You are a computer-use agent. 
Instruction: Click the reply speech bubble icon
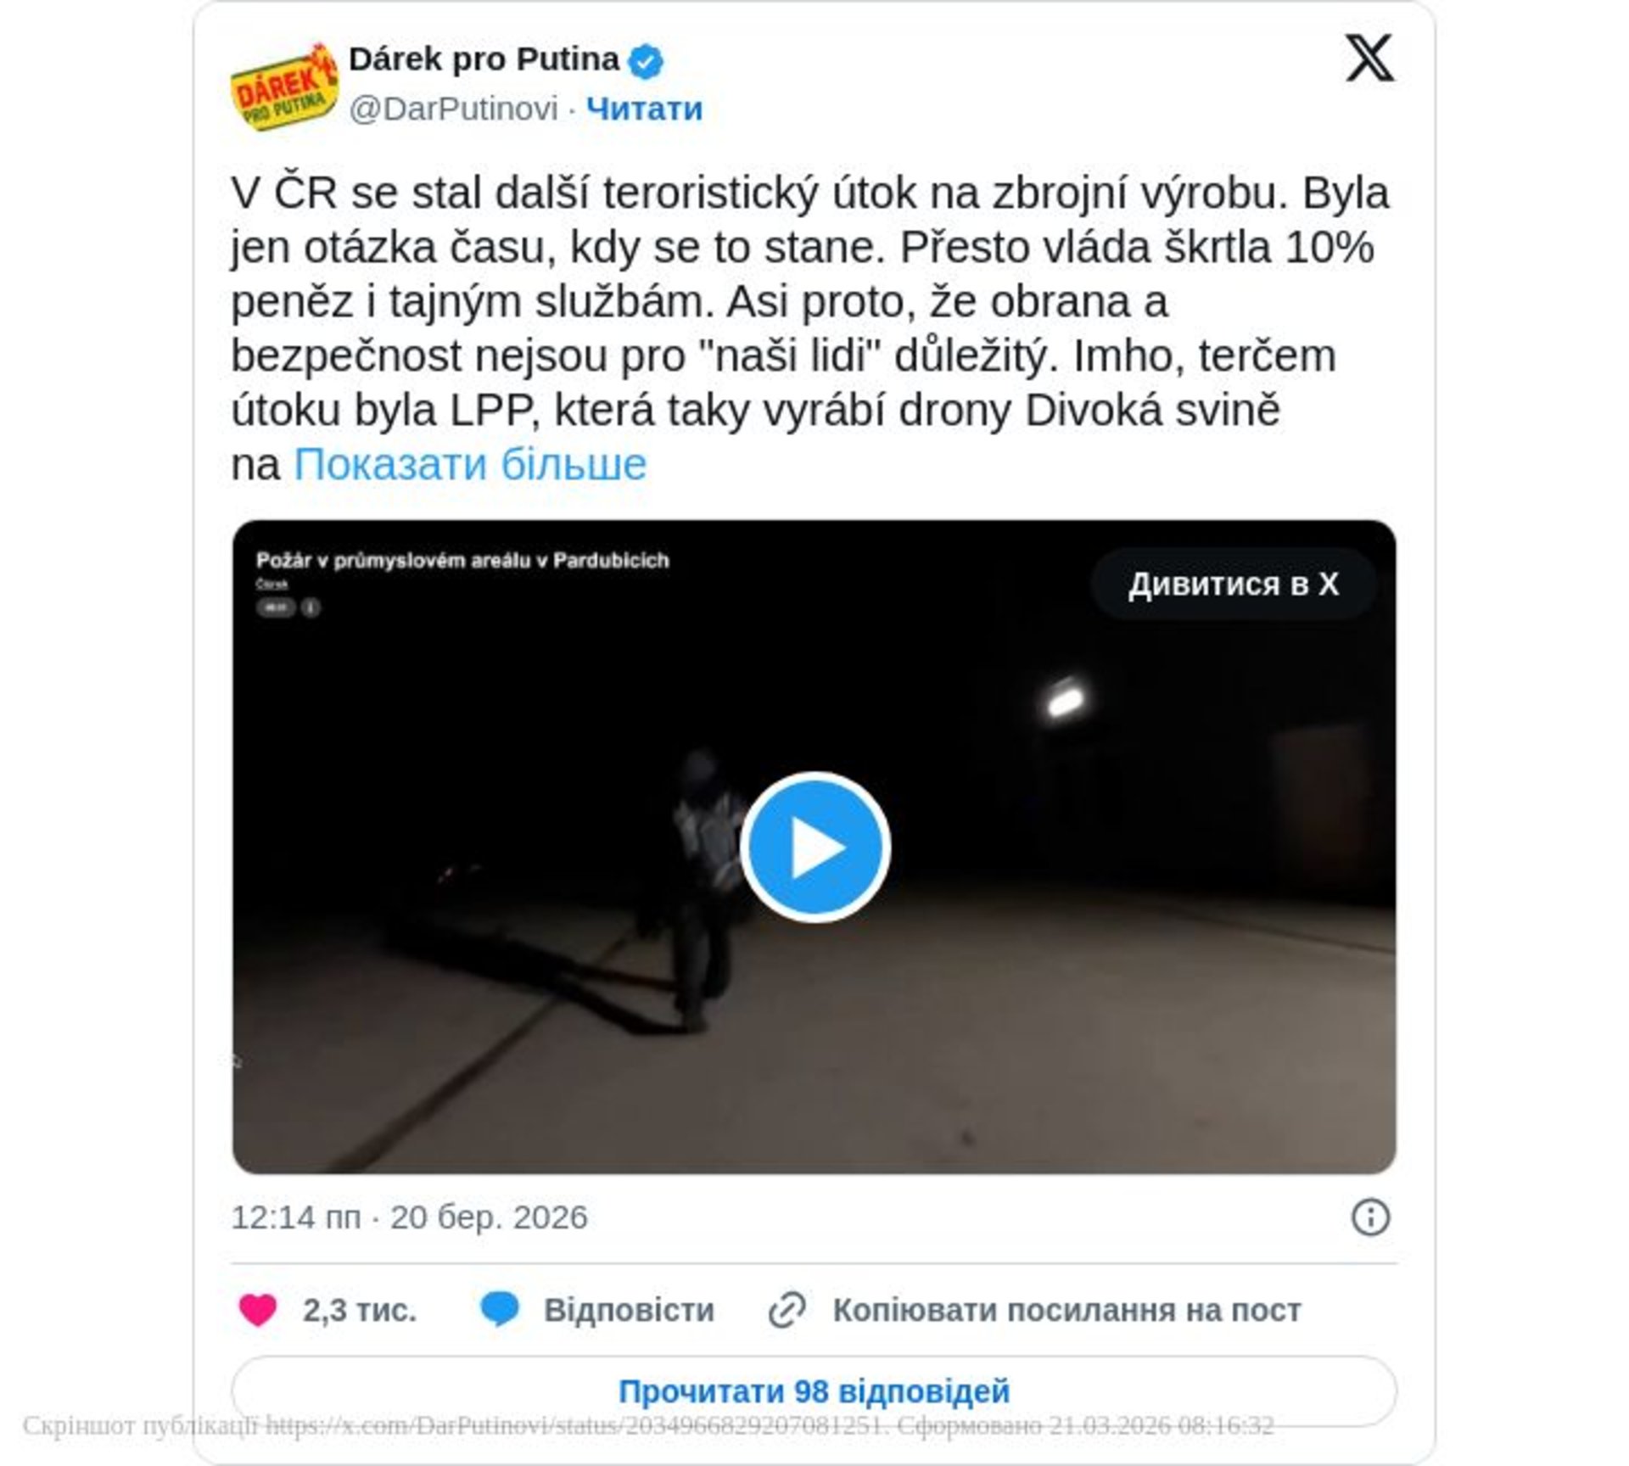tap(499, 1311)
